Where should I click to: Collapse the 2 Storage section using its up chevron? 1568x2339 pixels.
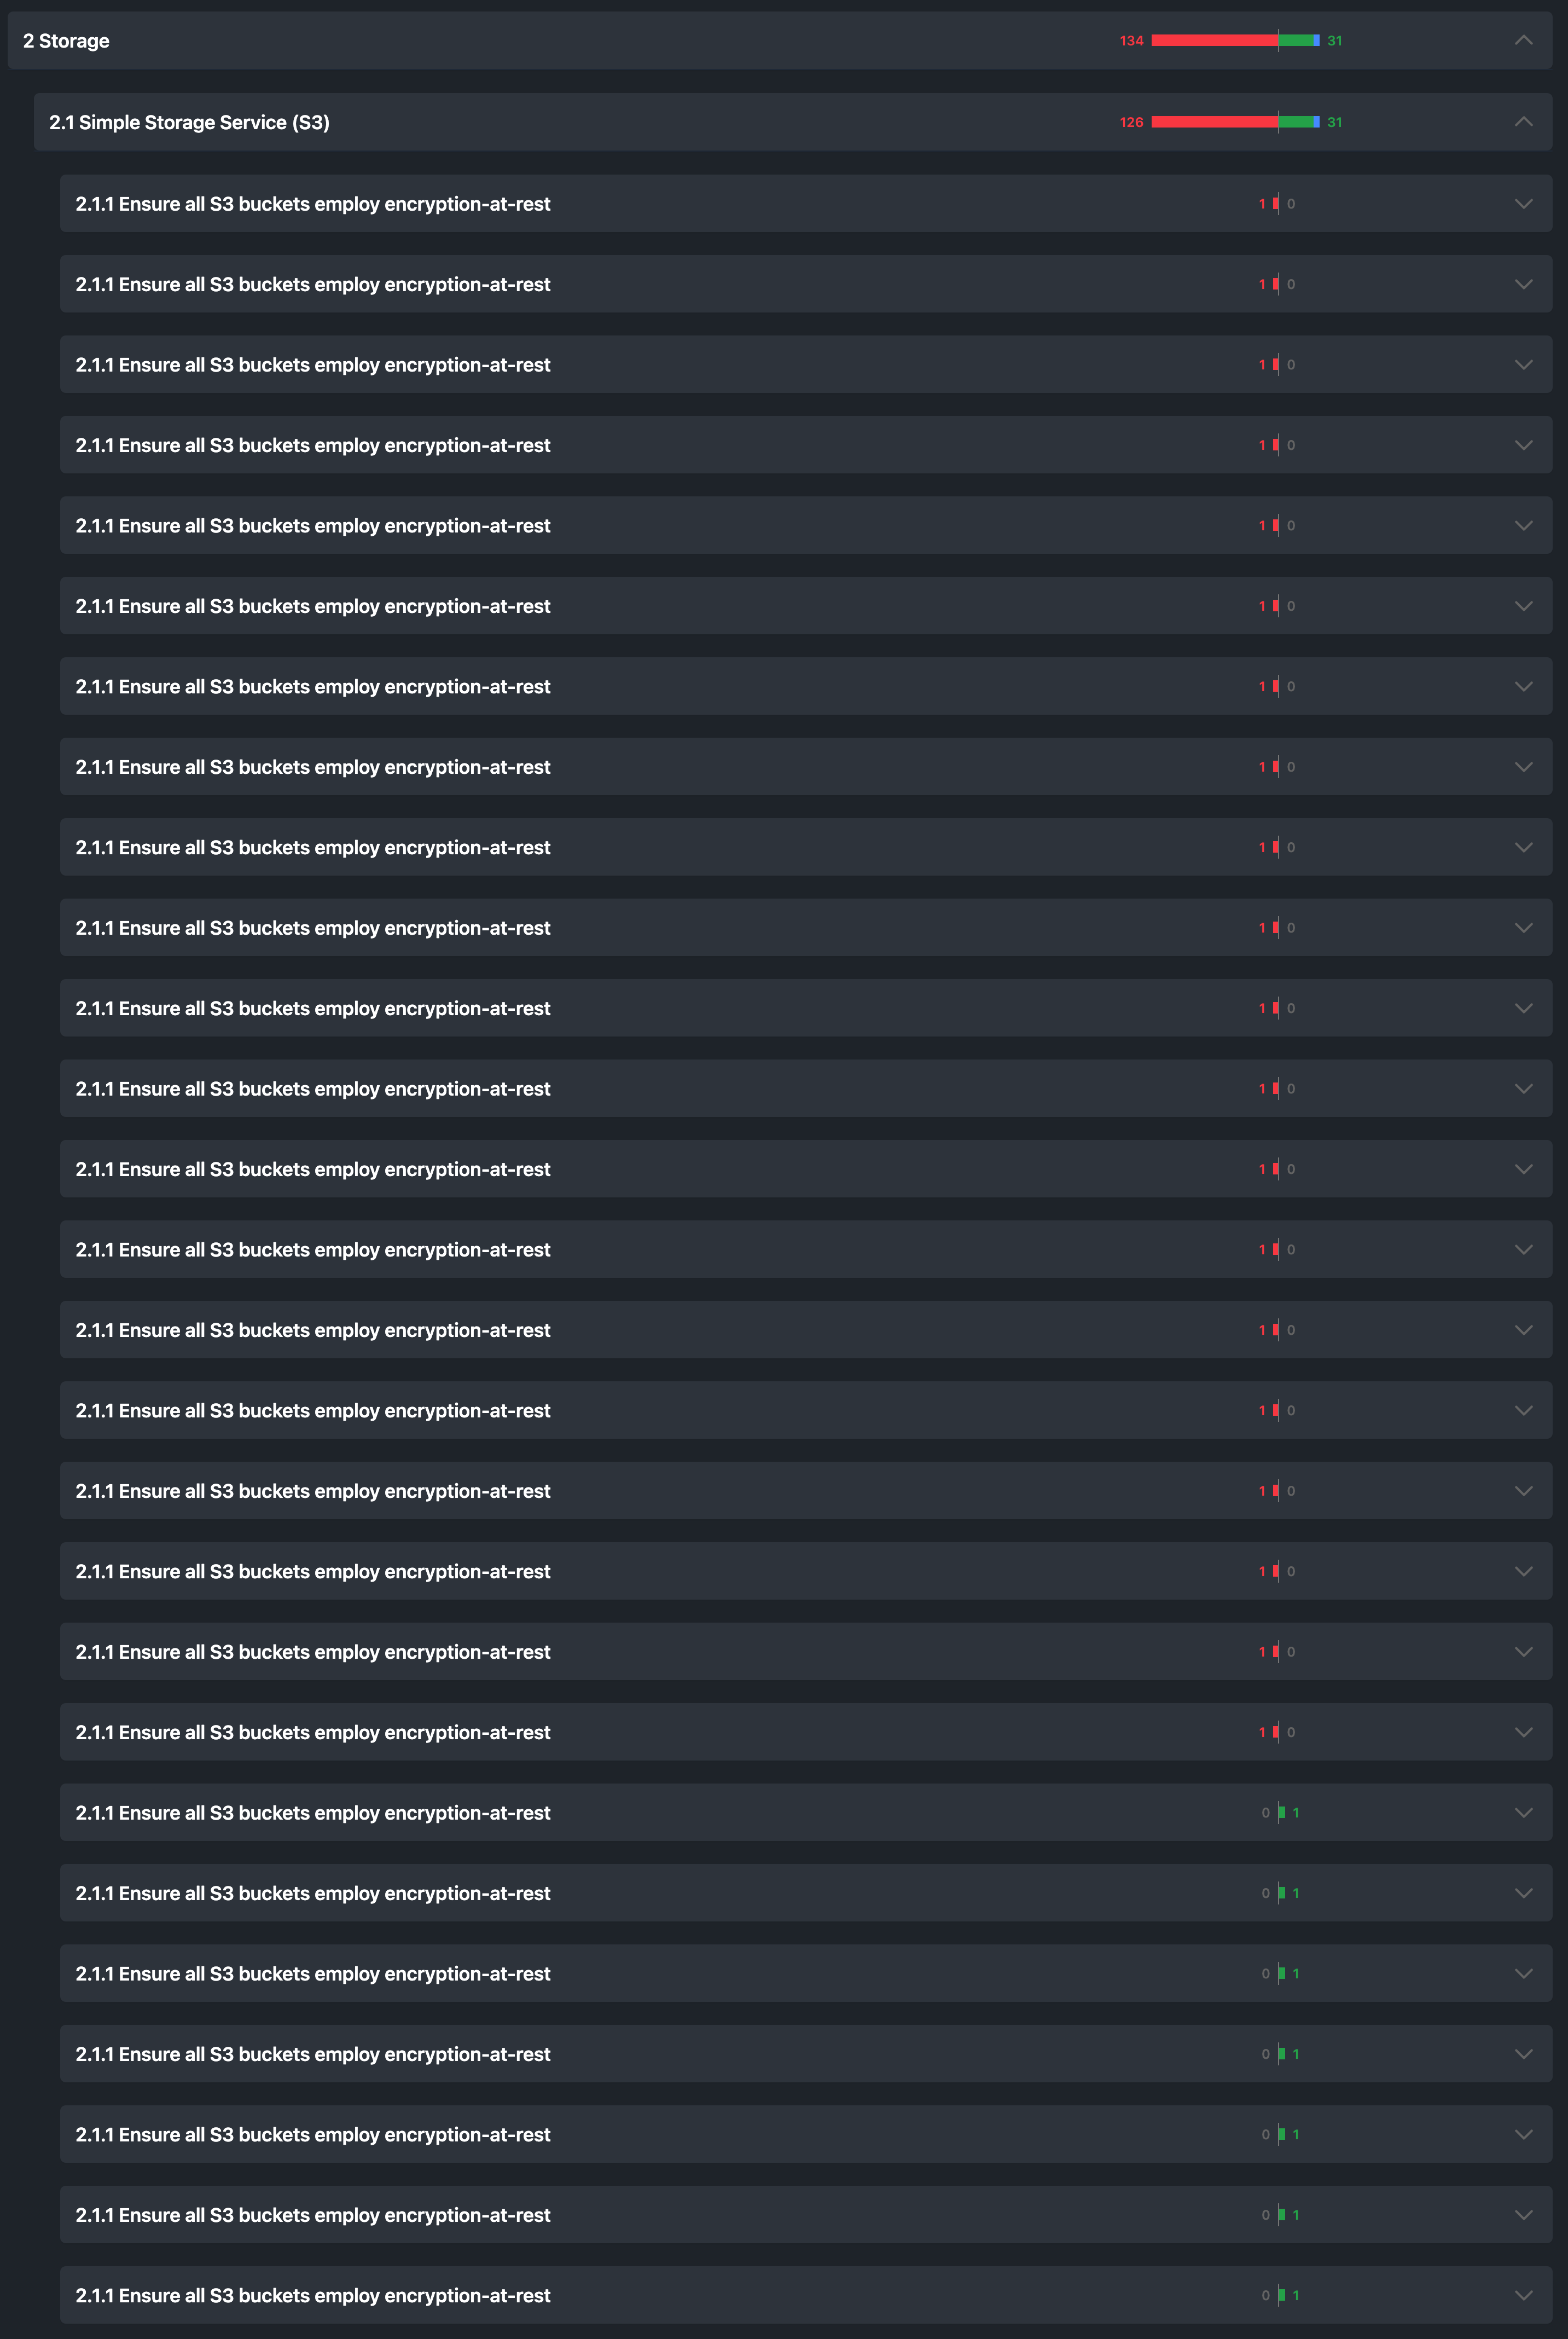(x=1523, y=41)
